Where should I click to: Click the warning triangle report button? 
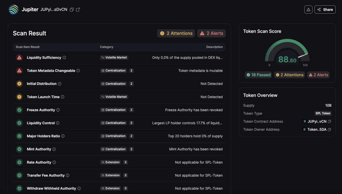(x=308, y=9)
